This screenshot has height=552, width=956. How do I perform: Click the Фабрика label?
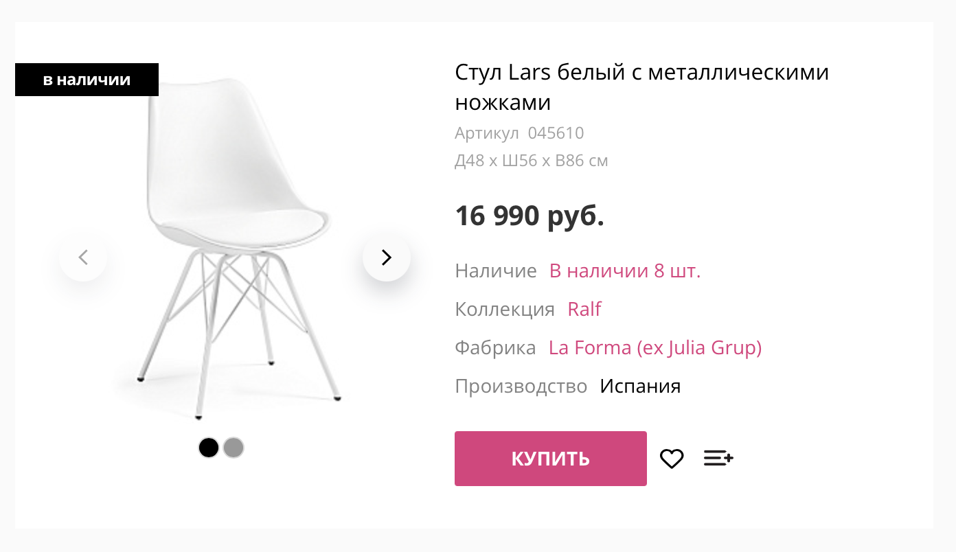pyautogui.click(x=495, y=347)
